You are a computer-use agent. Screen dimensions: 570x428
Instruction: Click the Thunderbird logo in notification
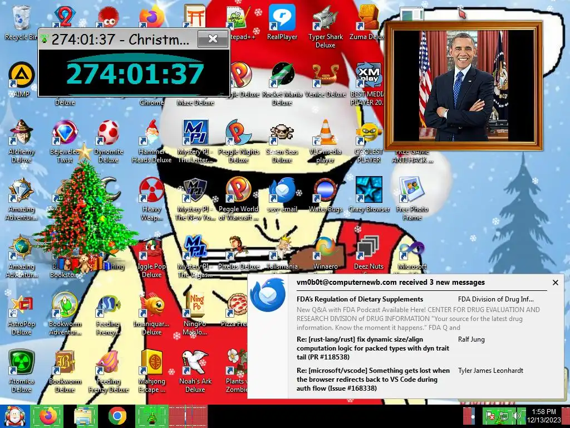pos(268,295)
